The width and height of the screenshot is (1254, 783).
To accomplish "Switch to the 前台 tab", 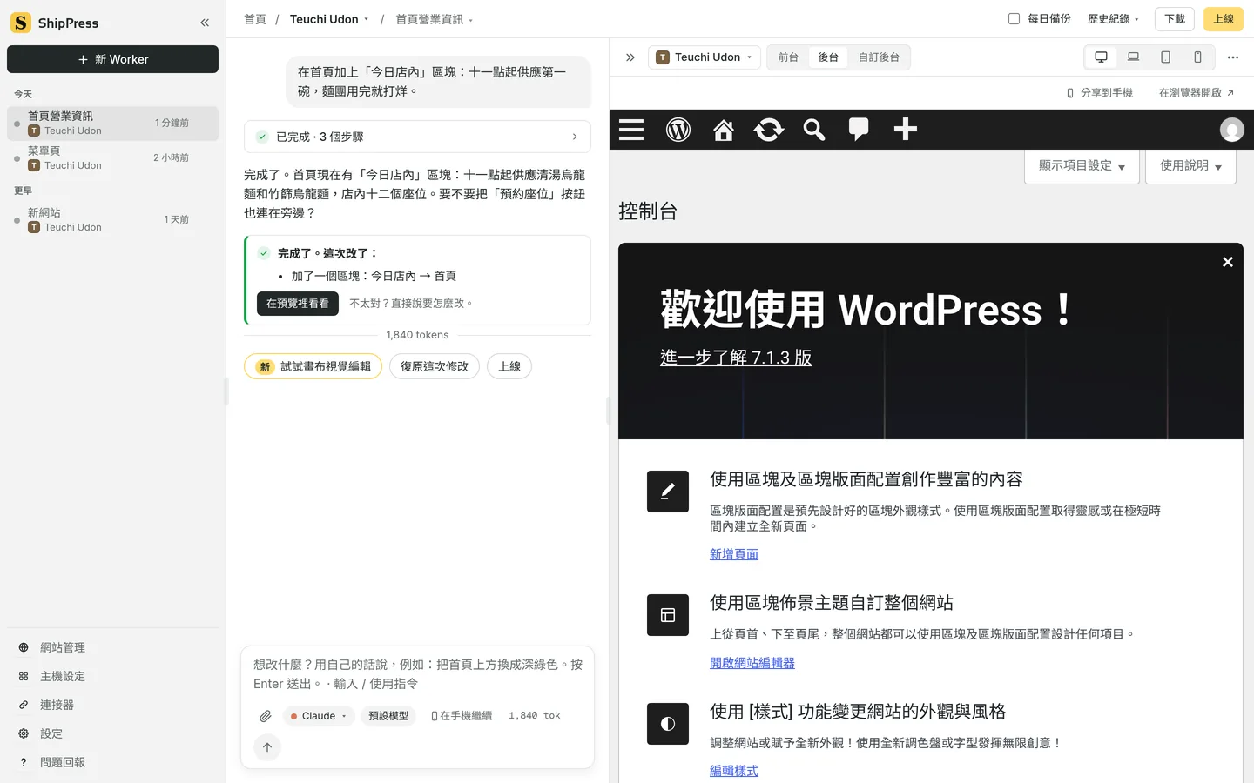I will 788,57.
